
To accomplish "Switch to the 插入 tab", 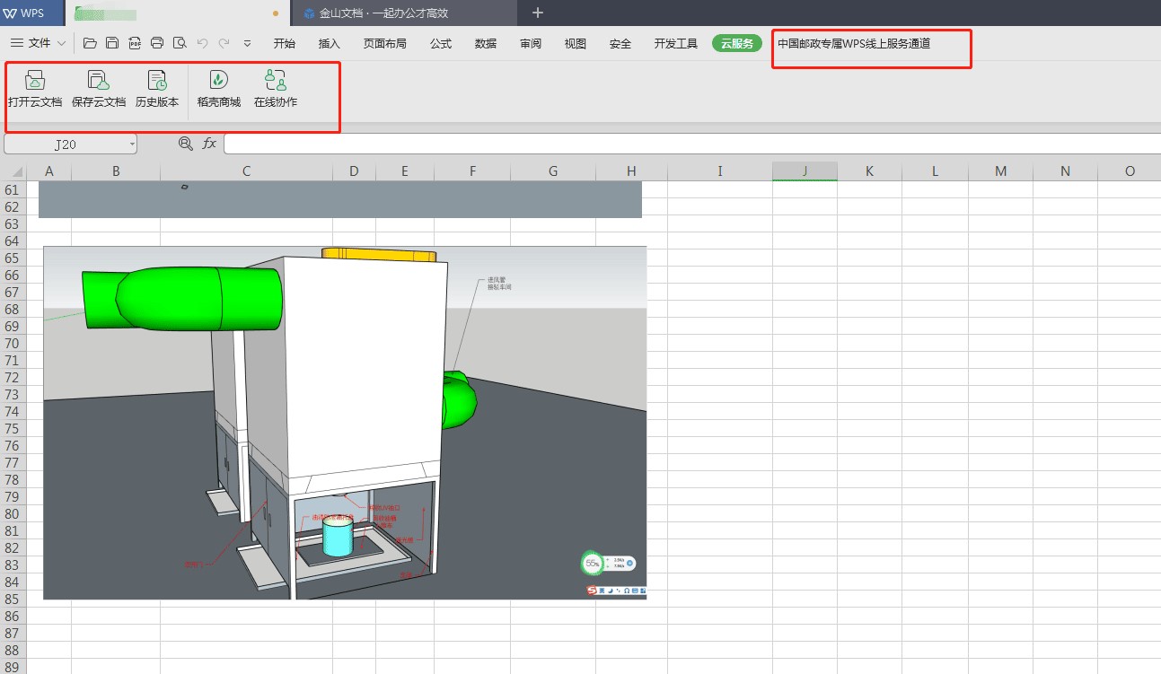I will tap(330, 43).
